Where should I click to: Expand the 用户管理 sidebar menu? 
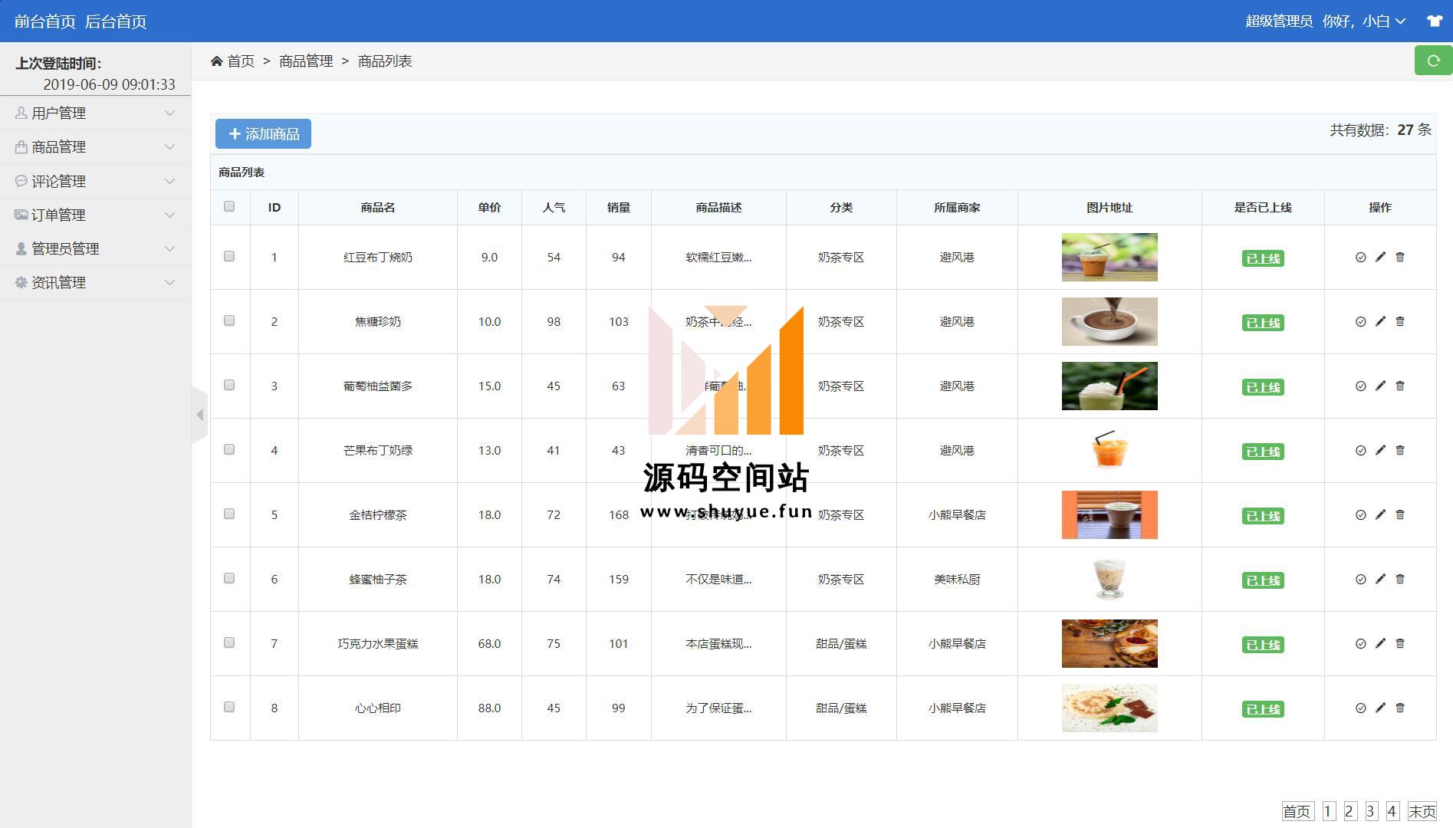pos(95,113)
